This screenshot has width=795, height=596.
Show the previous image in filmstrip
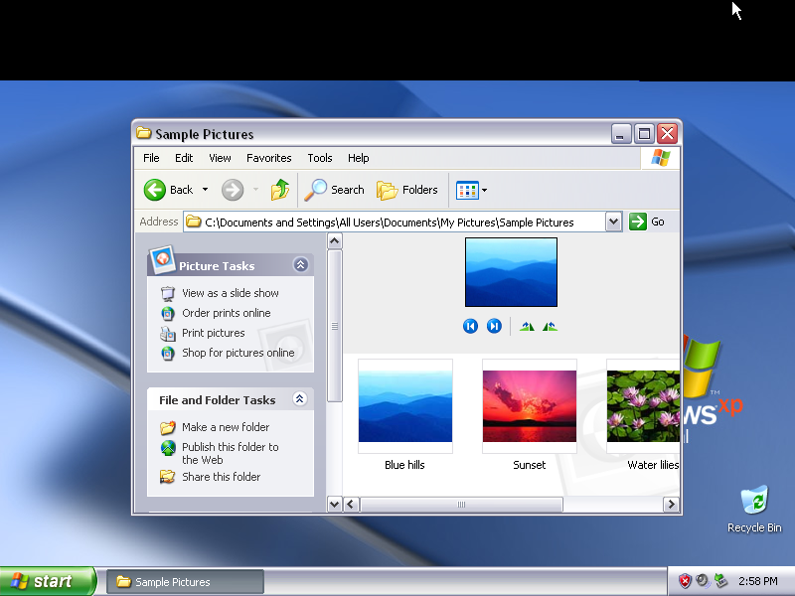tap(471, 326)
